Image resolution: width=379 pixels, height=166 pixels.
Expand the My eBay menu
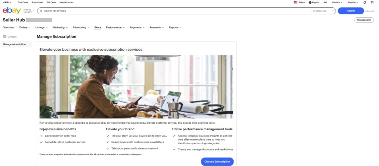(353, 3)
